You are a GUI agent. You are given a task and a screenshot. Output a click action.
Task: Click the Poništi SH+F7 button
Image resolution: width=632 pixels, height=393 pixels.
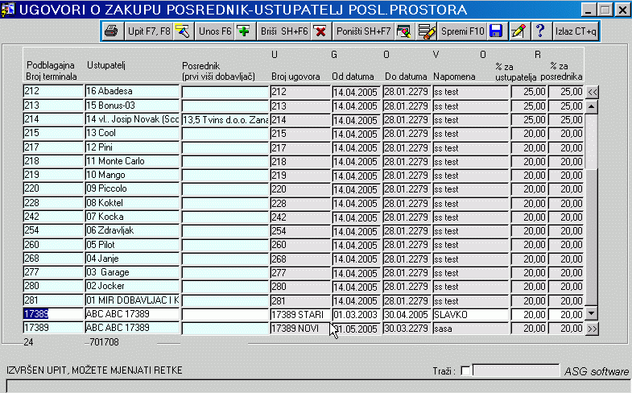363,31
